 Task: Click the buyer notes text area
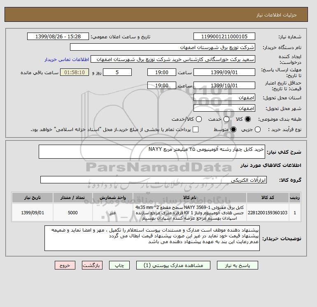pyautogui.click(x=152, y=238)
